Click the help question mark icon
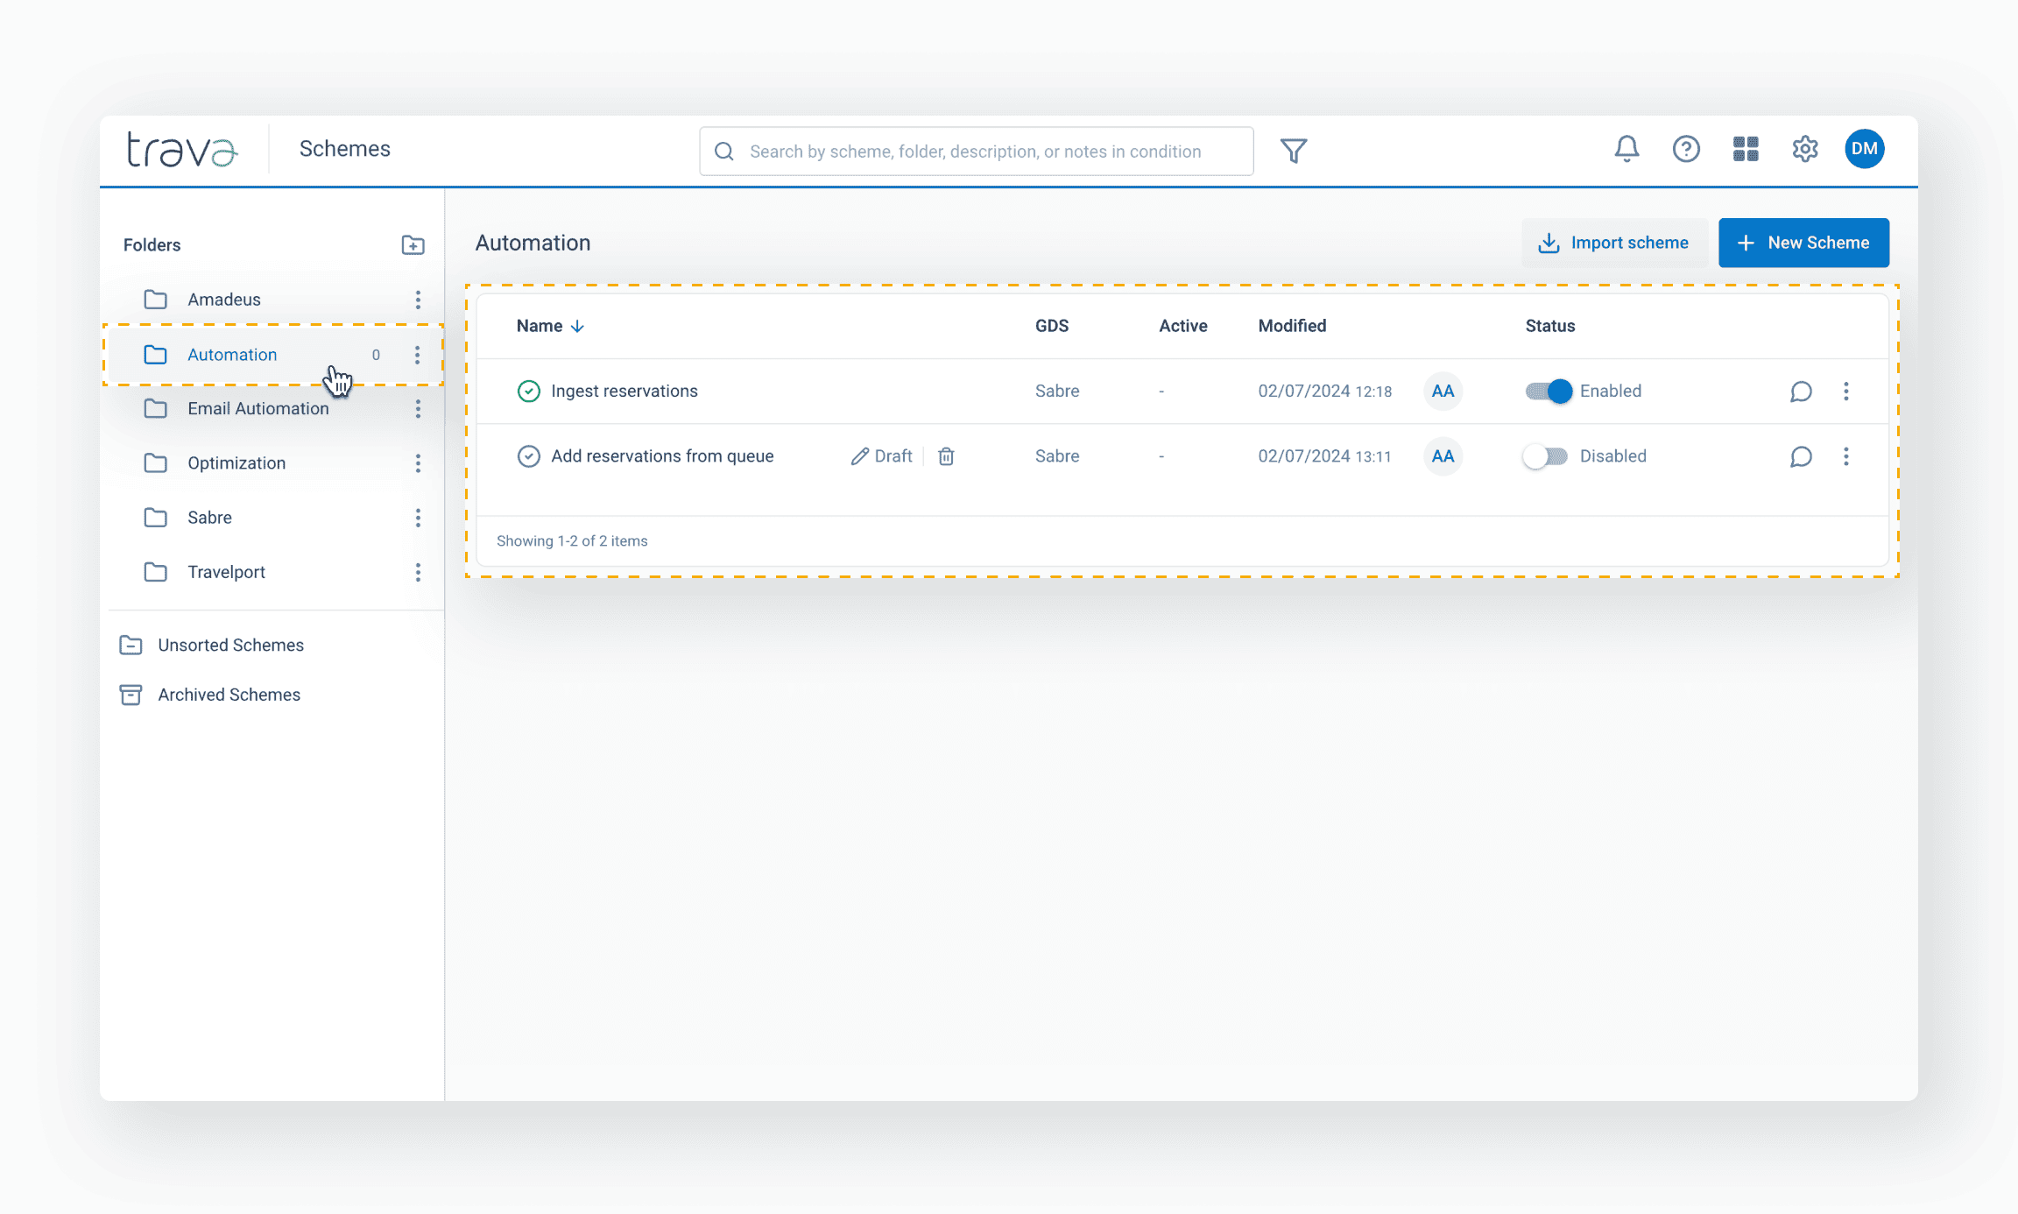2018x1214 pixels. 1686,149
